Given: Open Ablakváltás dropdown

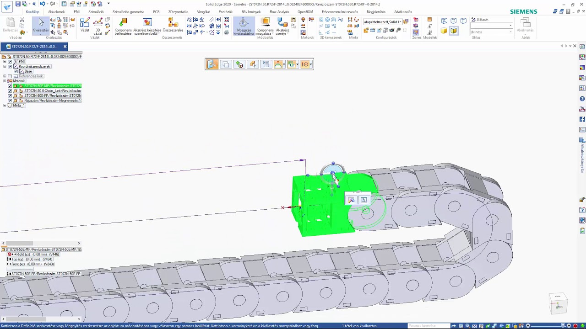Looking at the screenshot, I should [526, 26].
